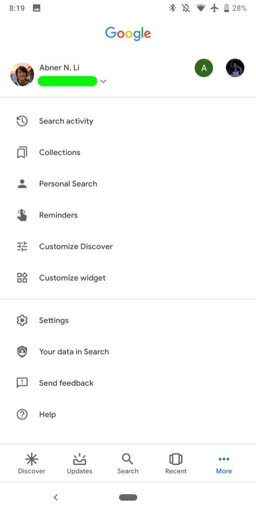Tap Abner N. Li profile photo
This screenshot has height=513, width=256.
coord(22,75)
